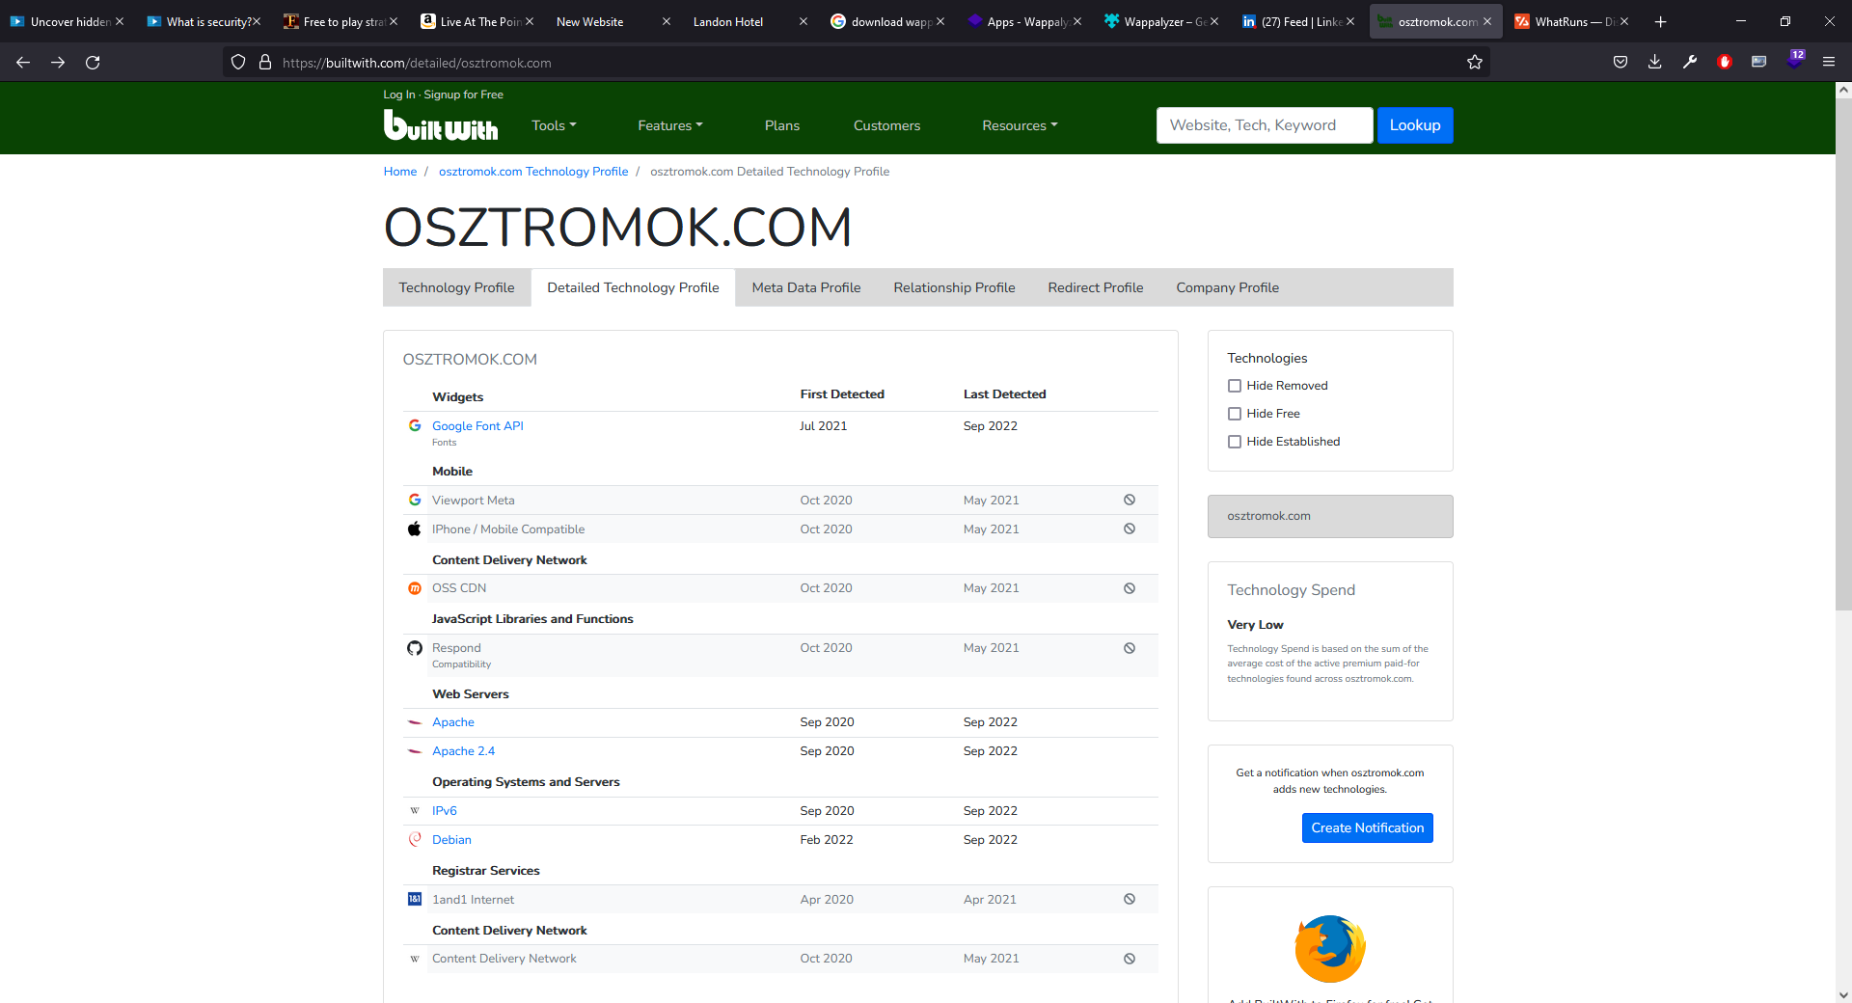Switch to the Relationship Profile tab
This screenshot has height=1003, width=1852.
954,287
